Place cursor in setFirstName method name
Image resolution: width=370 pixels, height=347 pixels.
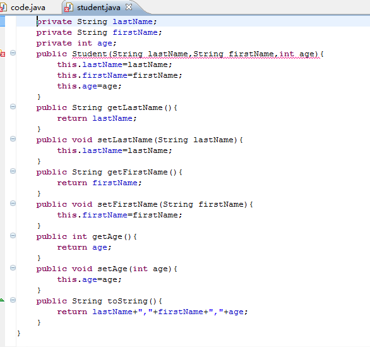coord(128,204)
